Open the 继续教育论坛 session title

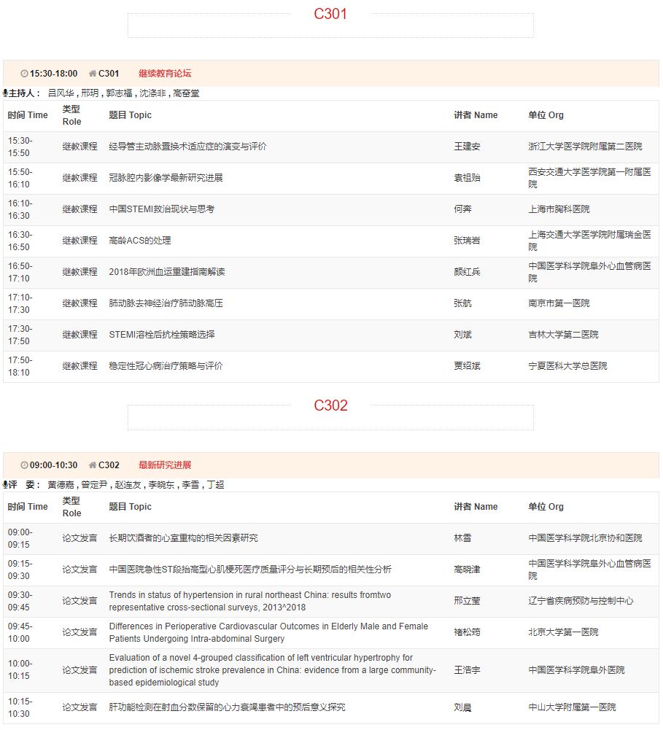coord(165,74)
